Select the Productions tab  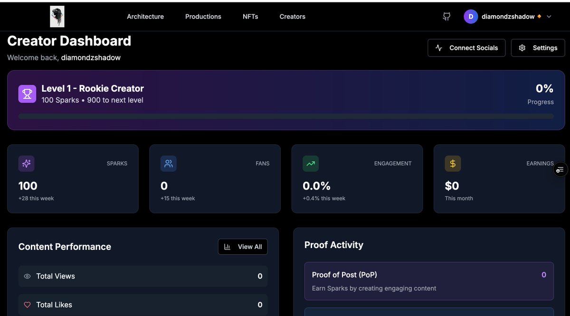(x=203, y=17)
